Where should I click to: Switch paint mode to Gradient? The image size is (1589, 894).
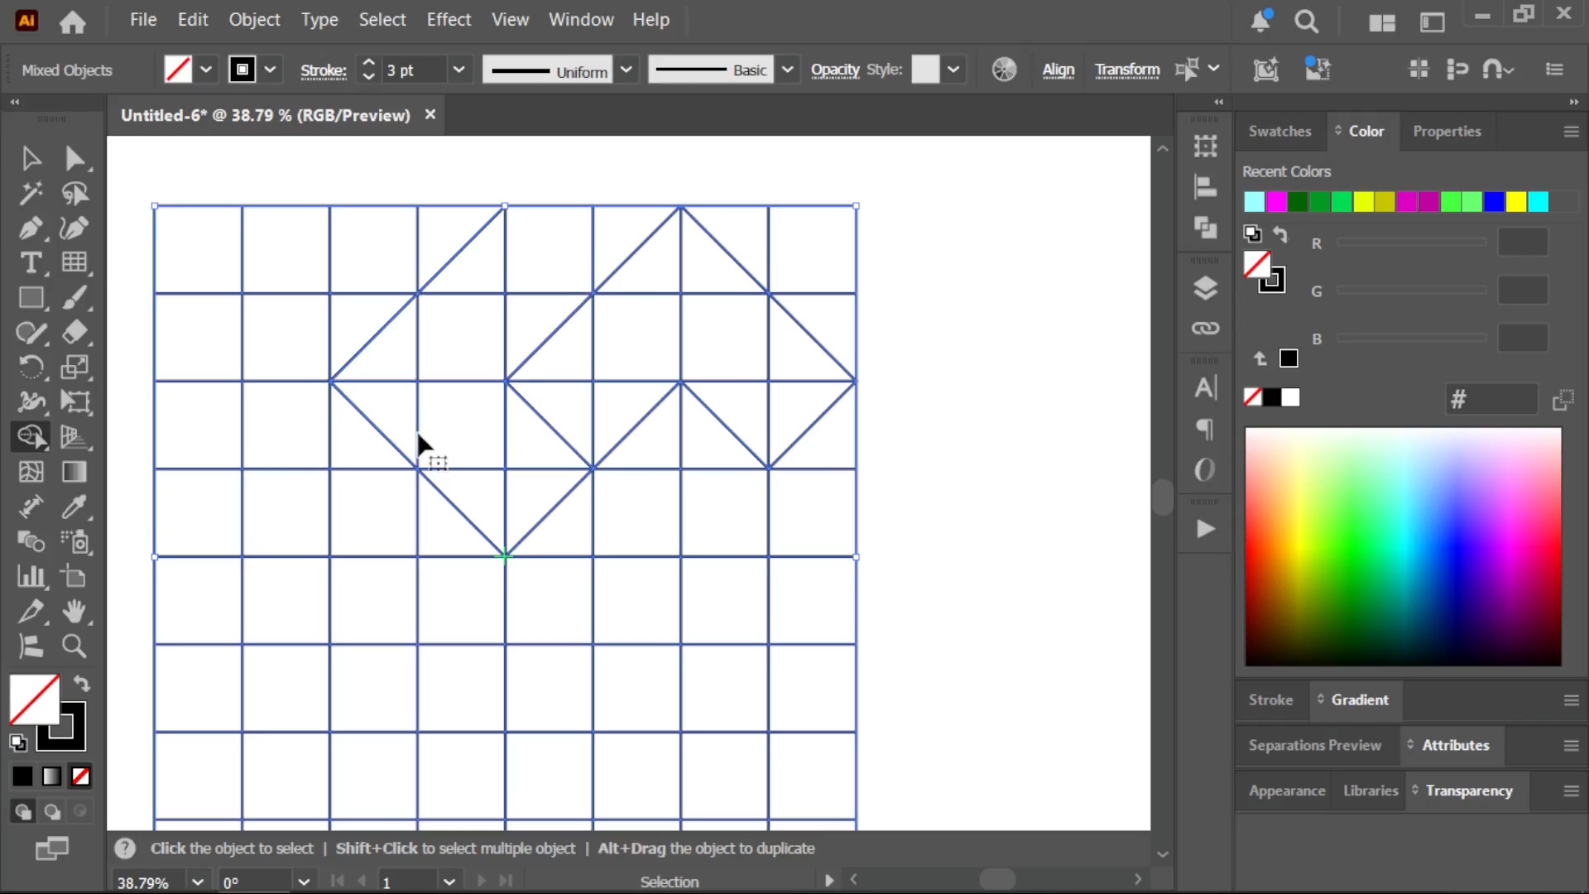coord(51,776)
